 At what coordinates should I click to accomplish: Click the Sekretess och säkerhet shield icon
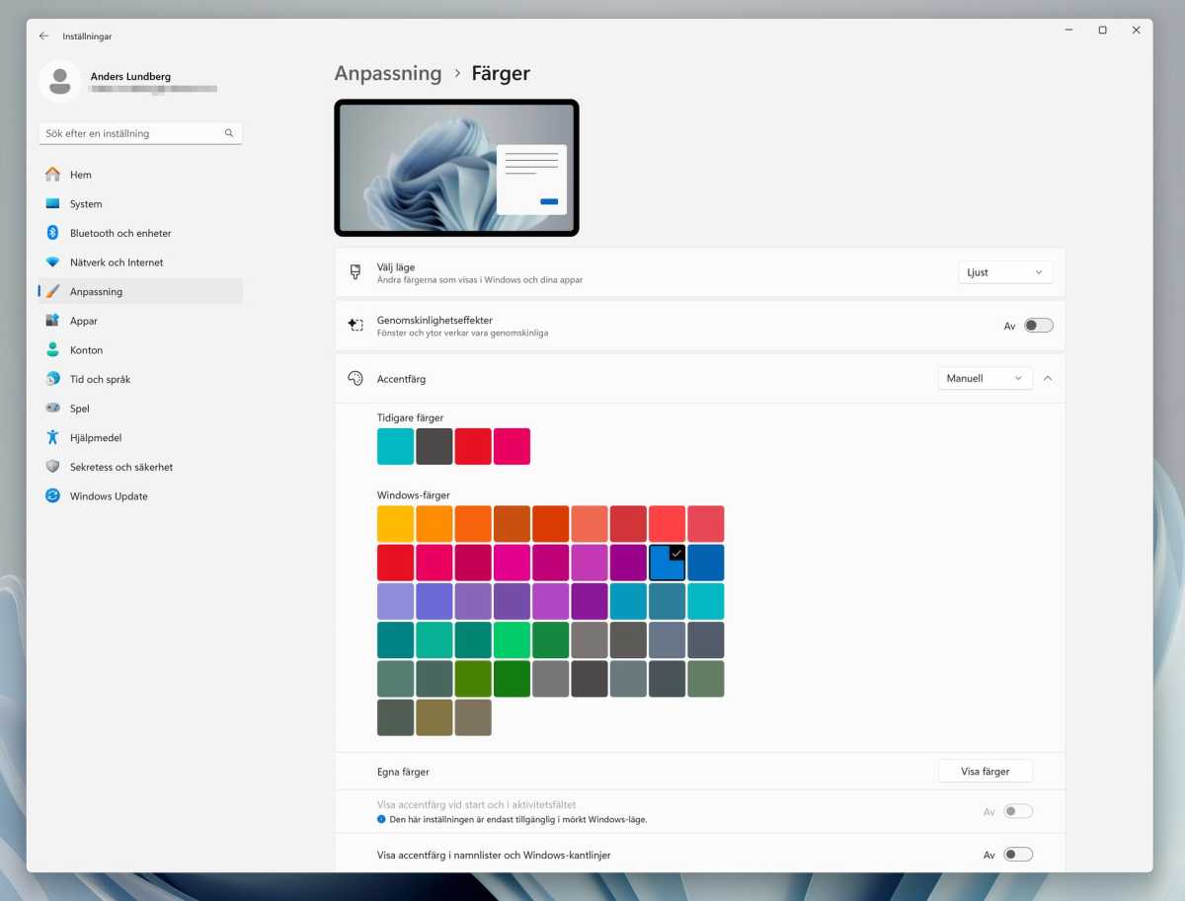tap(52, 467)
